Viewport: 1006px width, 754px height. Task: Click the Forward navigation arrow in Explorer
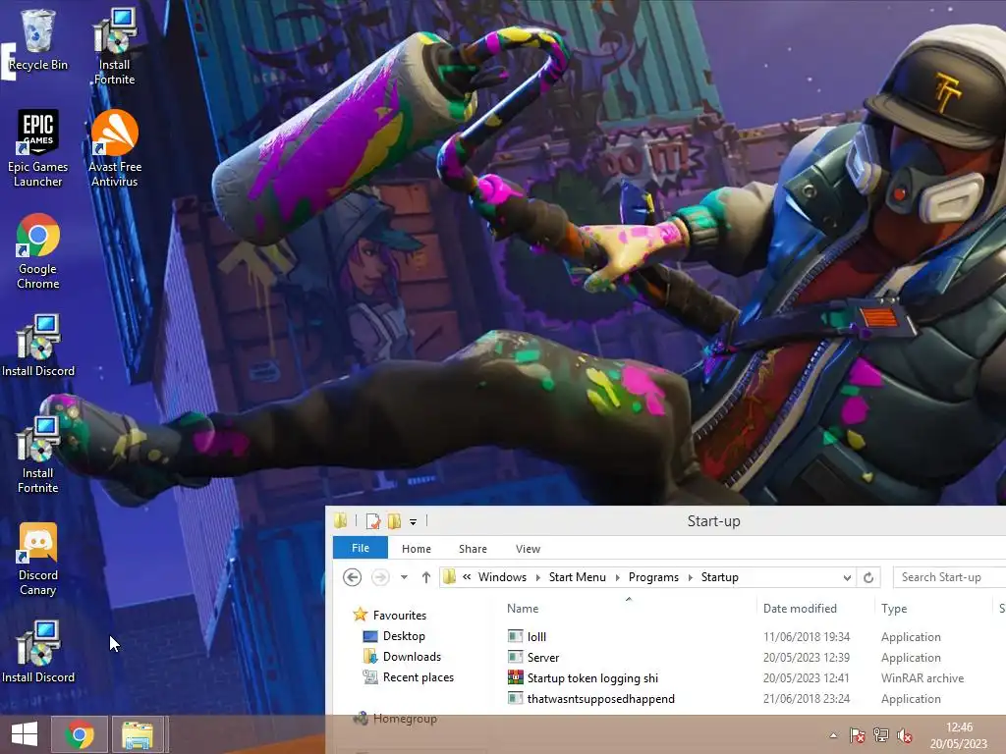click(x=380, y=577)
